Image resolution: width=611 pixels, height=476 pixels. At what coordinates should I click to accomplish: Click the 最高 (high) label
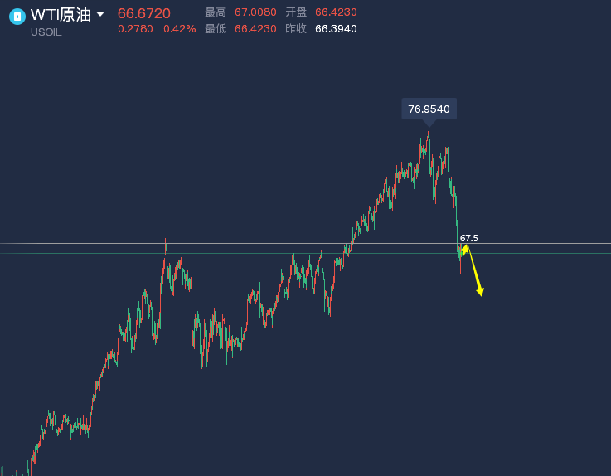click(x=216, y=12)
